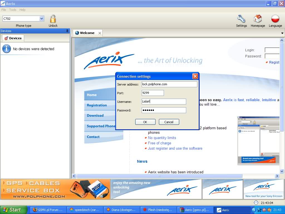
Task: Click the Port input field
Action: tap(153, 93)
